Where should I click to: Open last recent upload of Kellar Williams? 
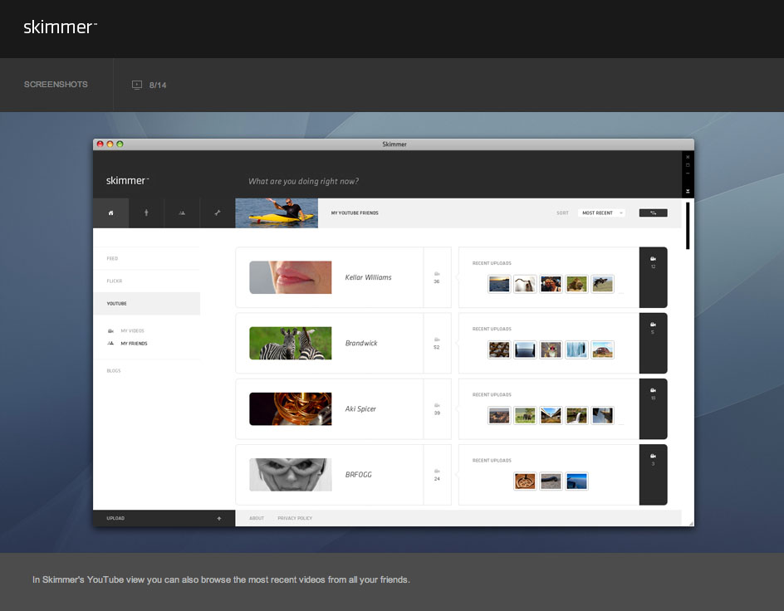pos(602,284)
